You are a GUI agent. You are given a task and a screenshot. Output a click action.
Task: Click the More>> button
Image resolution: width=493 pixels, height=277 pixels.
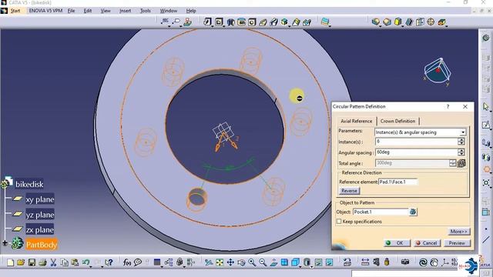[459, 232]
